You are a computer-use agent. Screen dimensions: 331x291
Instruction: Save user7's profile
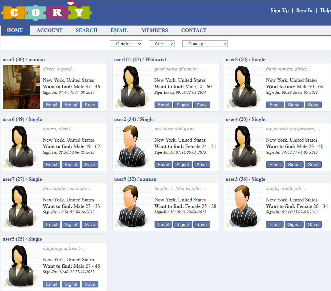[x=90, y=224]
